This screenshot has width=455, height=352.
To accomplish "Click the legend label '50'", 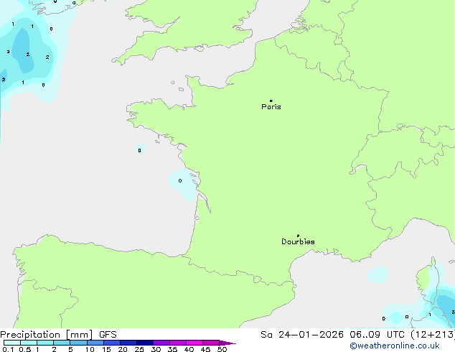I will coord(222,349).
